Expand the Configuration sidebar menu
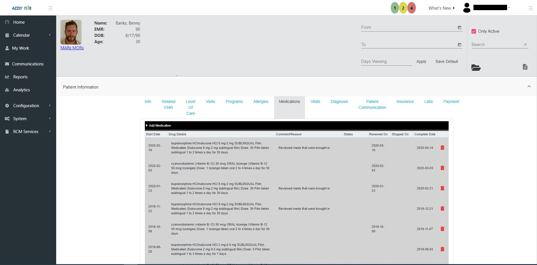The image size is (537, 265). (x=28, y=106)
